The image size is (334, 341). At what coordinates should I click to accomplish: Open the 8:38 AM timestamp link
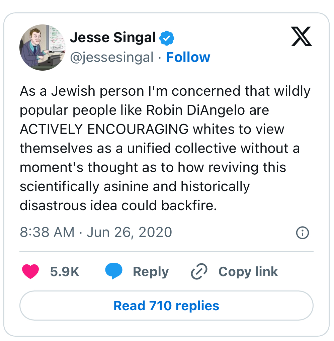47,232
